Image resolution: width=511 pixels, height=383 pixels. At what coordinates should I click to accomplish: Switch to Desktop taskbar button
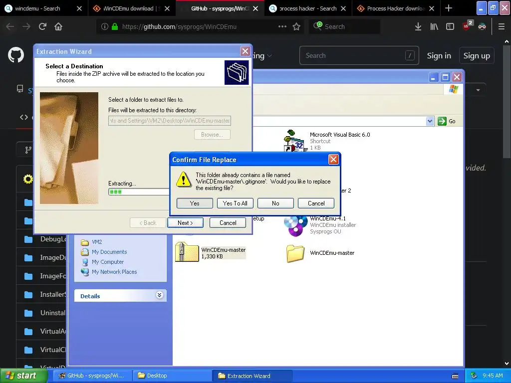click(172, 376)
